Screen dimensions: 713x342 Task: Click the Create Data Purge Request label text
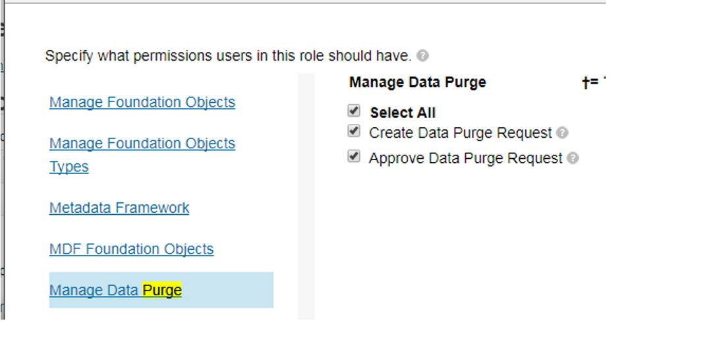tap(460, 133)
